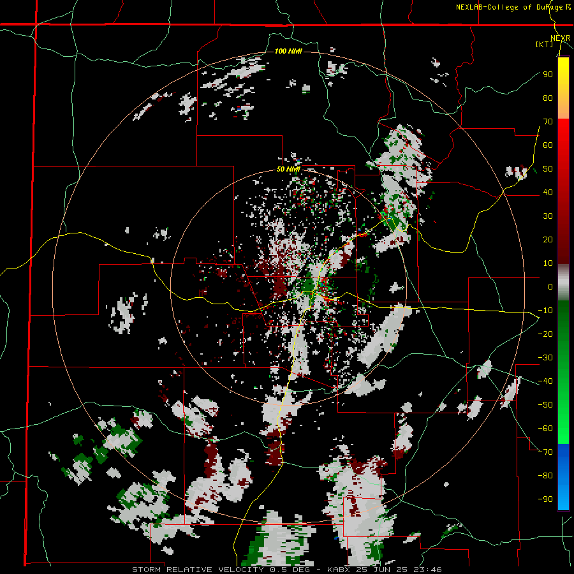Click the -20 value on velocity scale
Image resolution: width=574 pixels, height=574 pixels.
pyautogui.click(x=545, y=334)
